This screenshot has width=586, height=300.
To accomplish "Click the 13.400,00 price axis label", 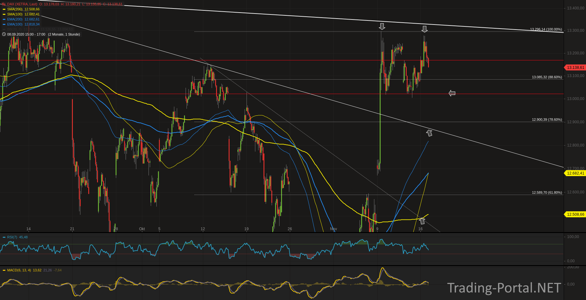I will (x=576, y=8).
